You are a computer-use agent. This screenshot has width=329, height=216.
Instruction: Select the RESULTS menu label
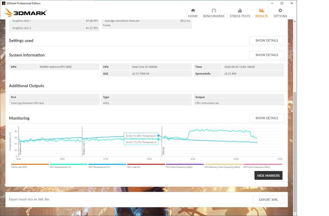[262, 16]
